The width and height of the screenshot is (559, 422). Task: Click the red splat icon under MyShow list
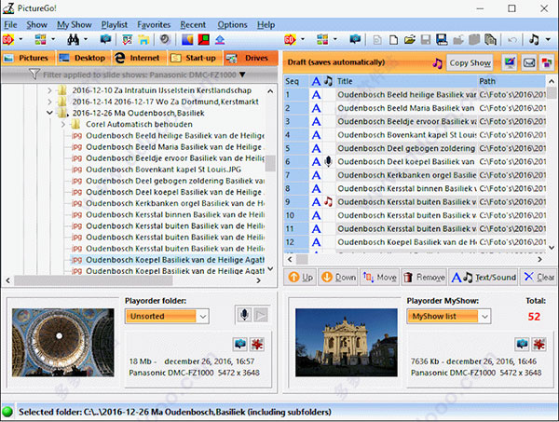pyautogui.click(x=539, y=344)
